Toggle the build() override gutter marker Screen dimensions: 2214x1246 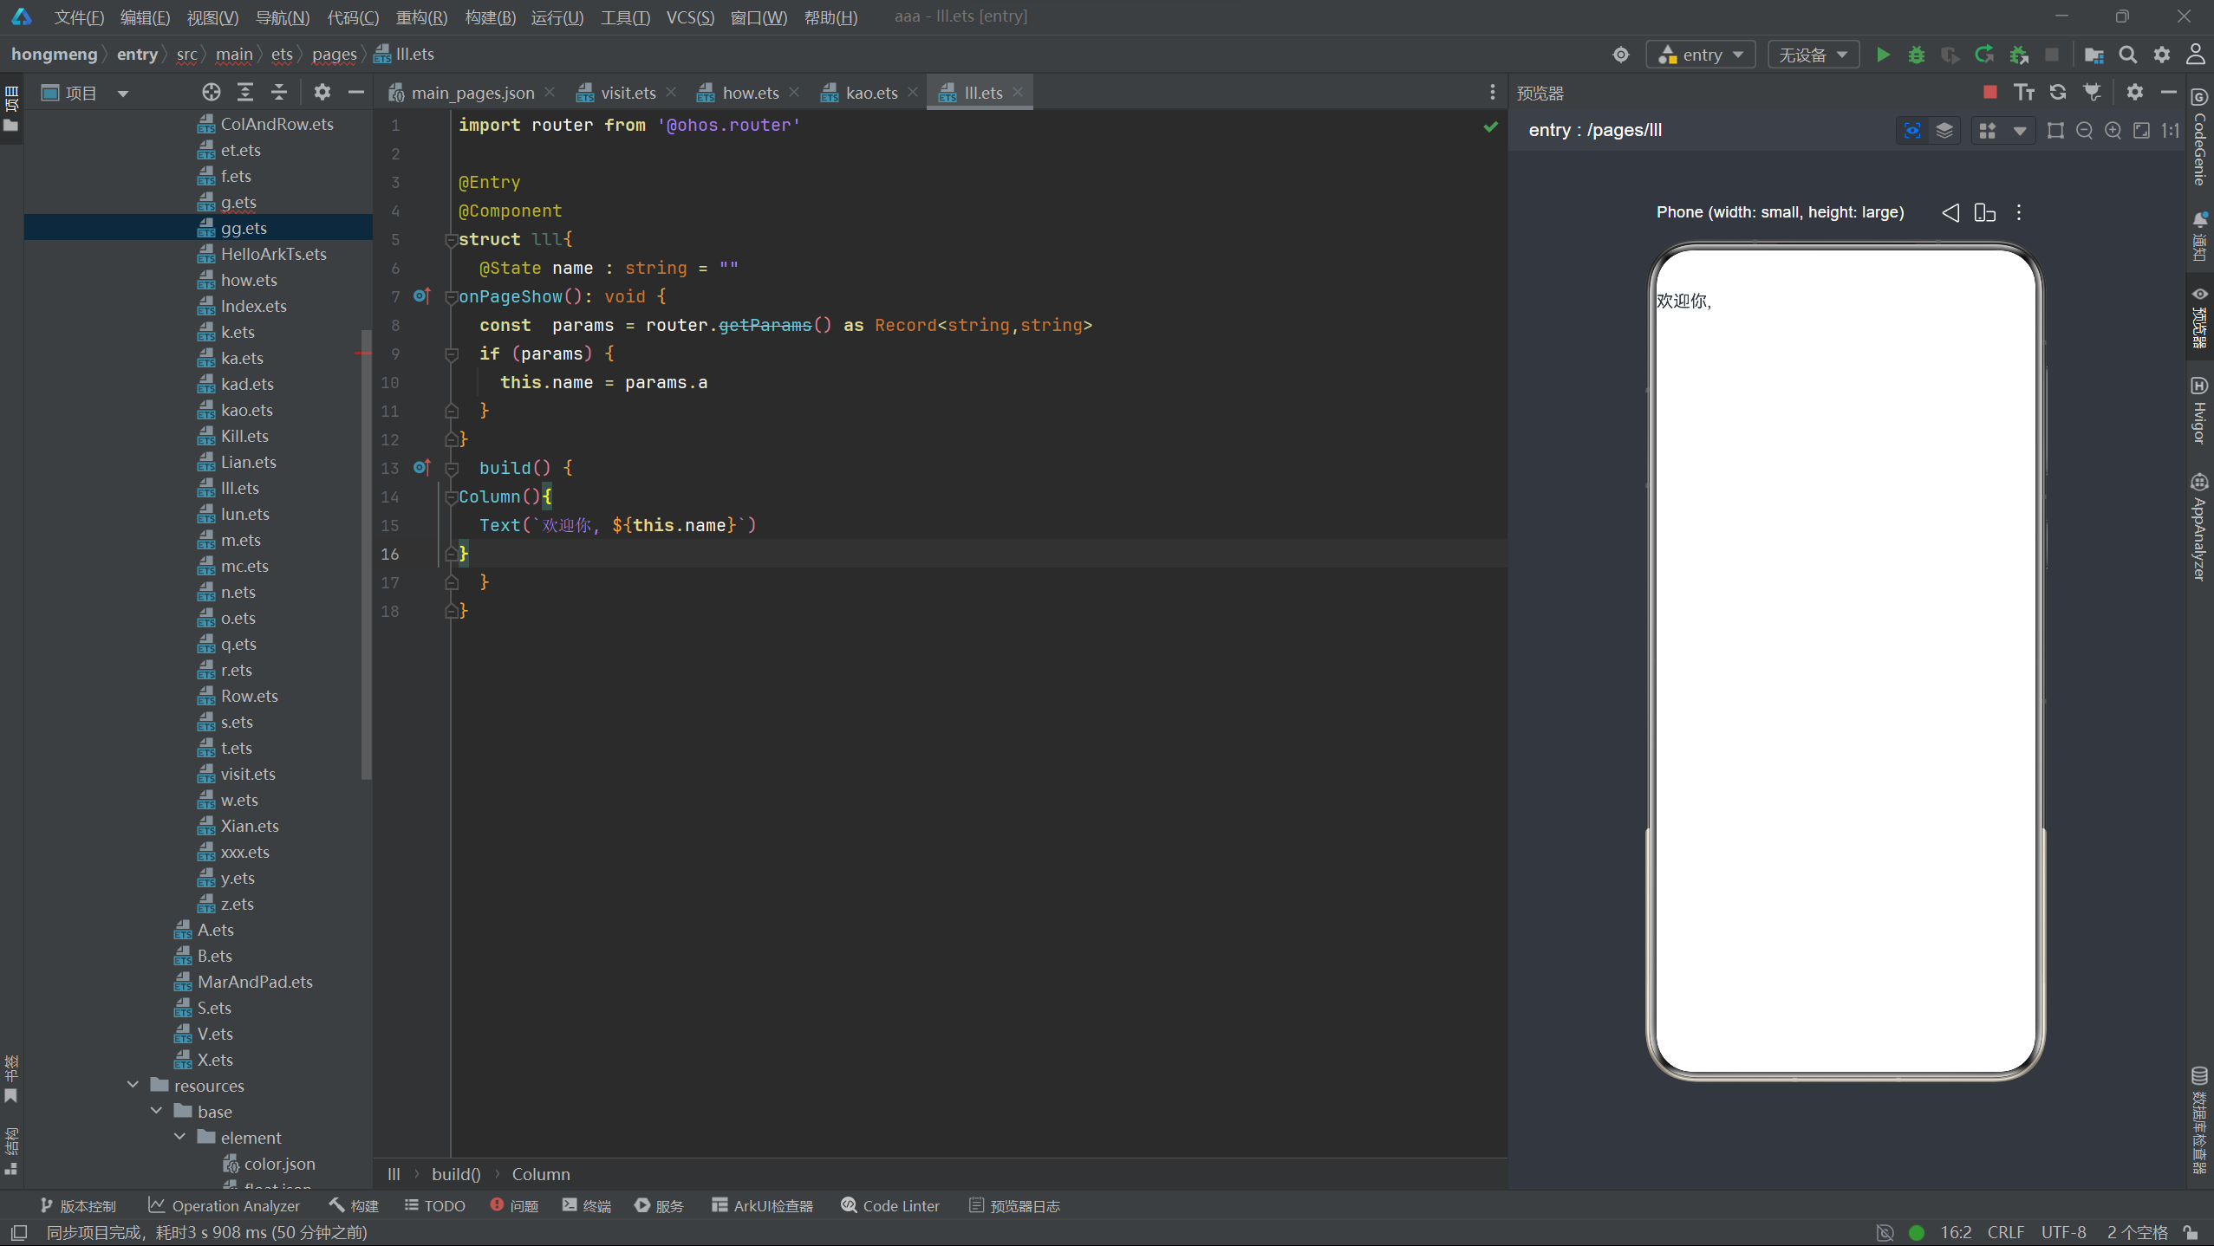click(x=422, y=468)
